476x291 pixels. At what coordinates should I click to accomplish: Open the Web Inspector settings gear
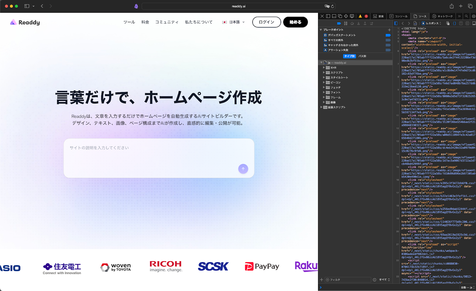click(x=473, y=16)
